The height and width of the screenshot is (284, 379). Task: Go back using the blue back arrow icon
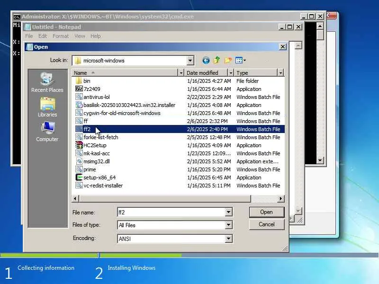pyautogui.click(x=206, y=60)
